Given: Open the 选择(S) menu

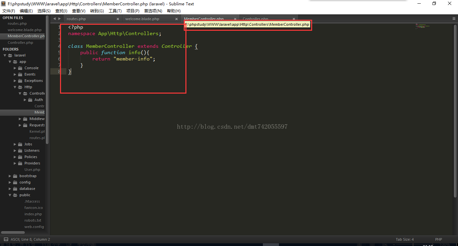Looking at the screenshot, I should tap(44, 11).
